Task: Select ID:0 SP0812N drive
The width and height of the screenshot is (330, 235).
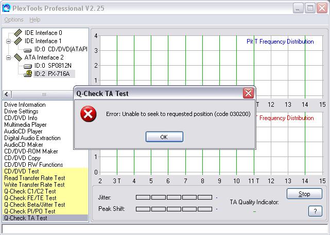Action: 53,66
